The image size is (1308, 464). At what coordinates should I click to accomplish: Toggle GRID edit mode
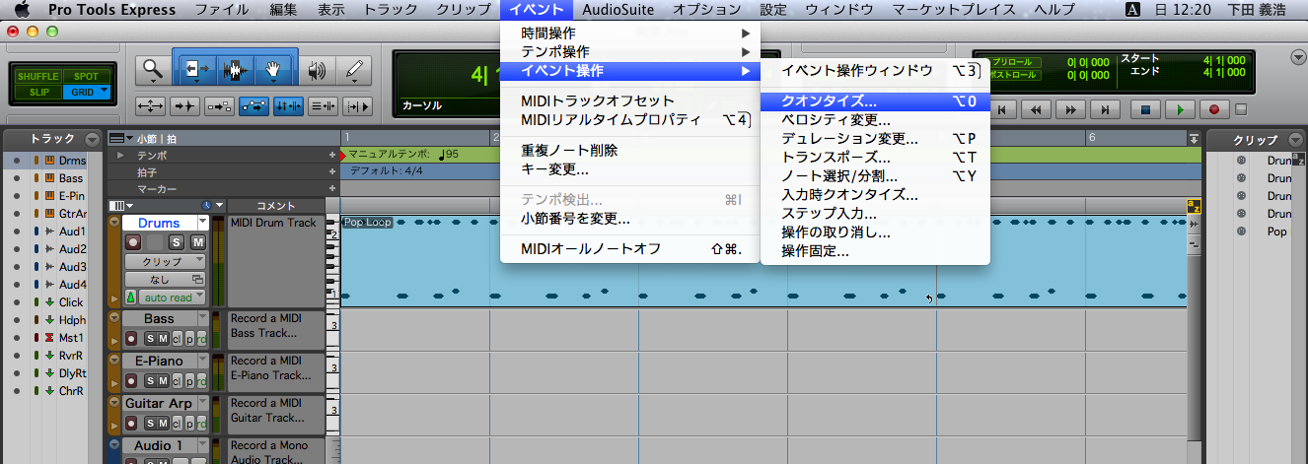[x=86, y=92]
